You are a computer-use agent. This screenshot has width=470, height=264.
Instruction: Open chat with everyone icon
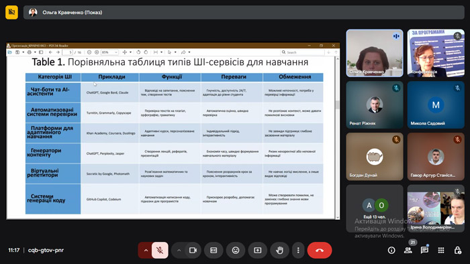[424, 250]
